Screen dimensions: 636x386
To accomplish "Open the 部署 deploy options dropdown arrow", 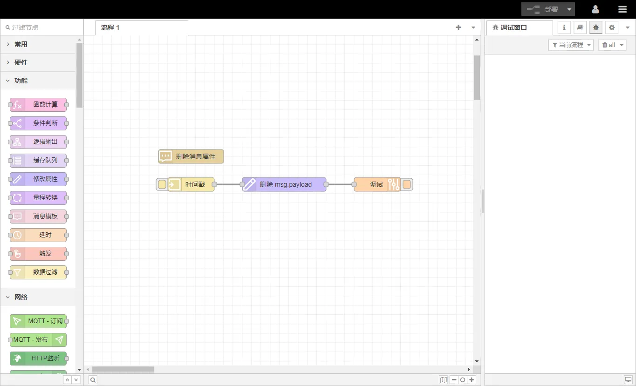I will click(569, 9).
